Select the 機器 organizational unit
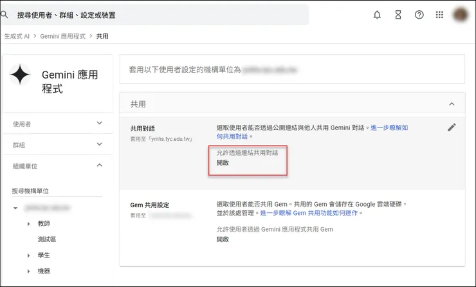The image size is (476, 287). coord(44,271)
